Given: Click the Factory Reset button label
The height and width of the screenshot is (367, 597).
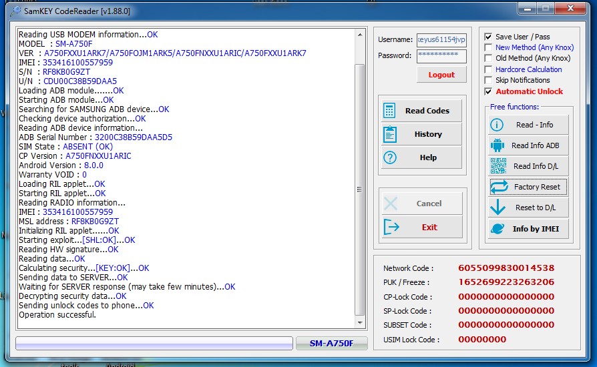Looking at the screenshot, I should pyautogui.click(x=537, y=187).
